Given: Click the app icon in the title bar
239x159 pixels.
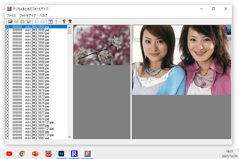Looking at the screenshot, I should click(x=9, y=9).
